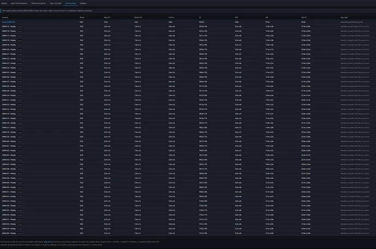Click the Blocks column header
376x249 pixels.
[x=82, y=17]
